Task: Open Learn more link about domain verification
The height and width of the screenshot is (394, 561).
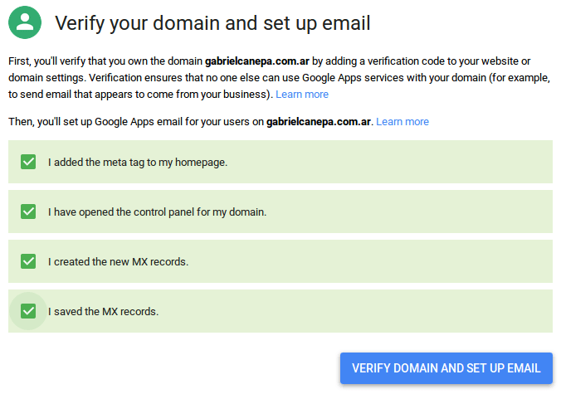Action: click(x=302, y=94)
